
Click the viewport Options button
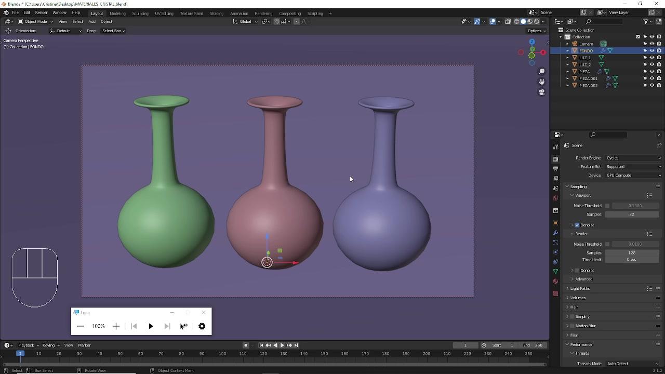536,31
